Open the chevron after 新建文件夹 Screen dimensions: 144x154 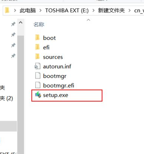[129, 10]
